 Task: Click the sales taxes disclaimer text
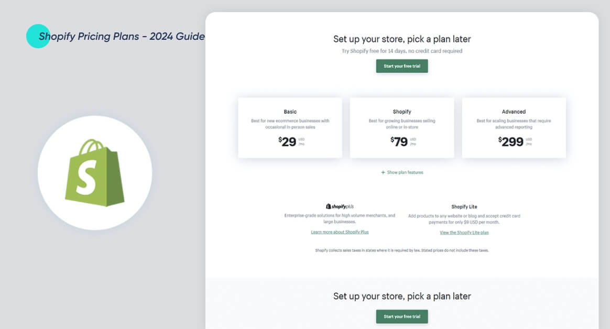(x=401, y=250)
